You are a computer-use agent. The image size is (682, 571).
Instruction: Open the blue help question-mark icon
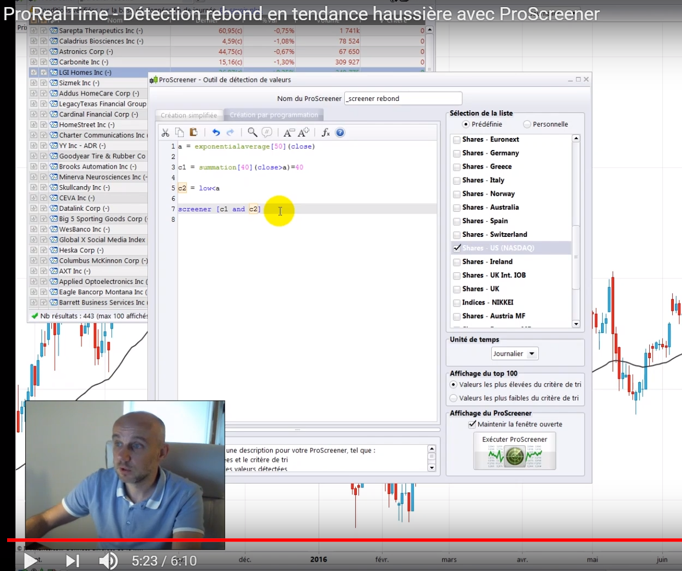click(340, 132)
